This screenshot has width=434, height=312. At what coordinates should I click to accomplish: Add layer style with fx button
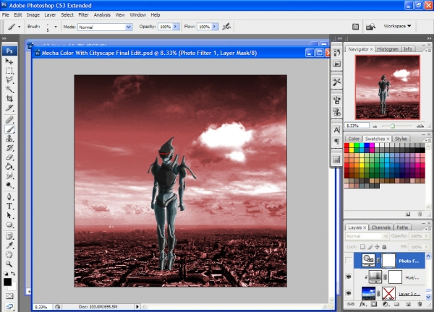coord(362,304)
